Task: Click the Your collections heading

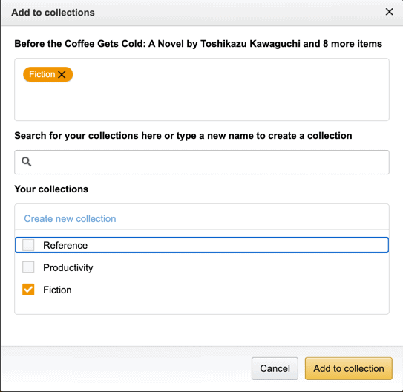Action: [51, 189]
